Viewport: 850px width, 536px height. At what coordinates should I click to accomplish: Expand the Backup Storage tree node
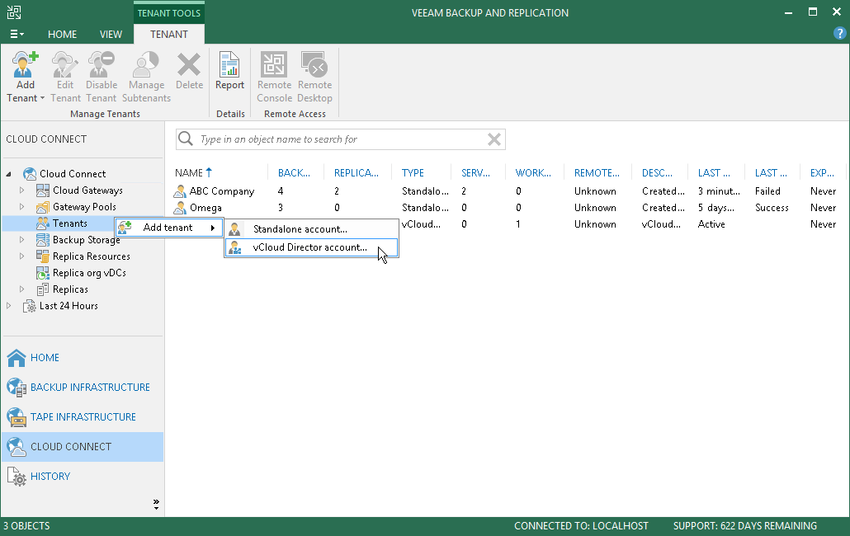[x=21, y=240]
